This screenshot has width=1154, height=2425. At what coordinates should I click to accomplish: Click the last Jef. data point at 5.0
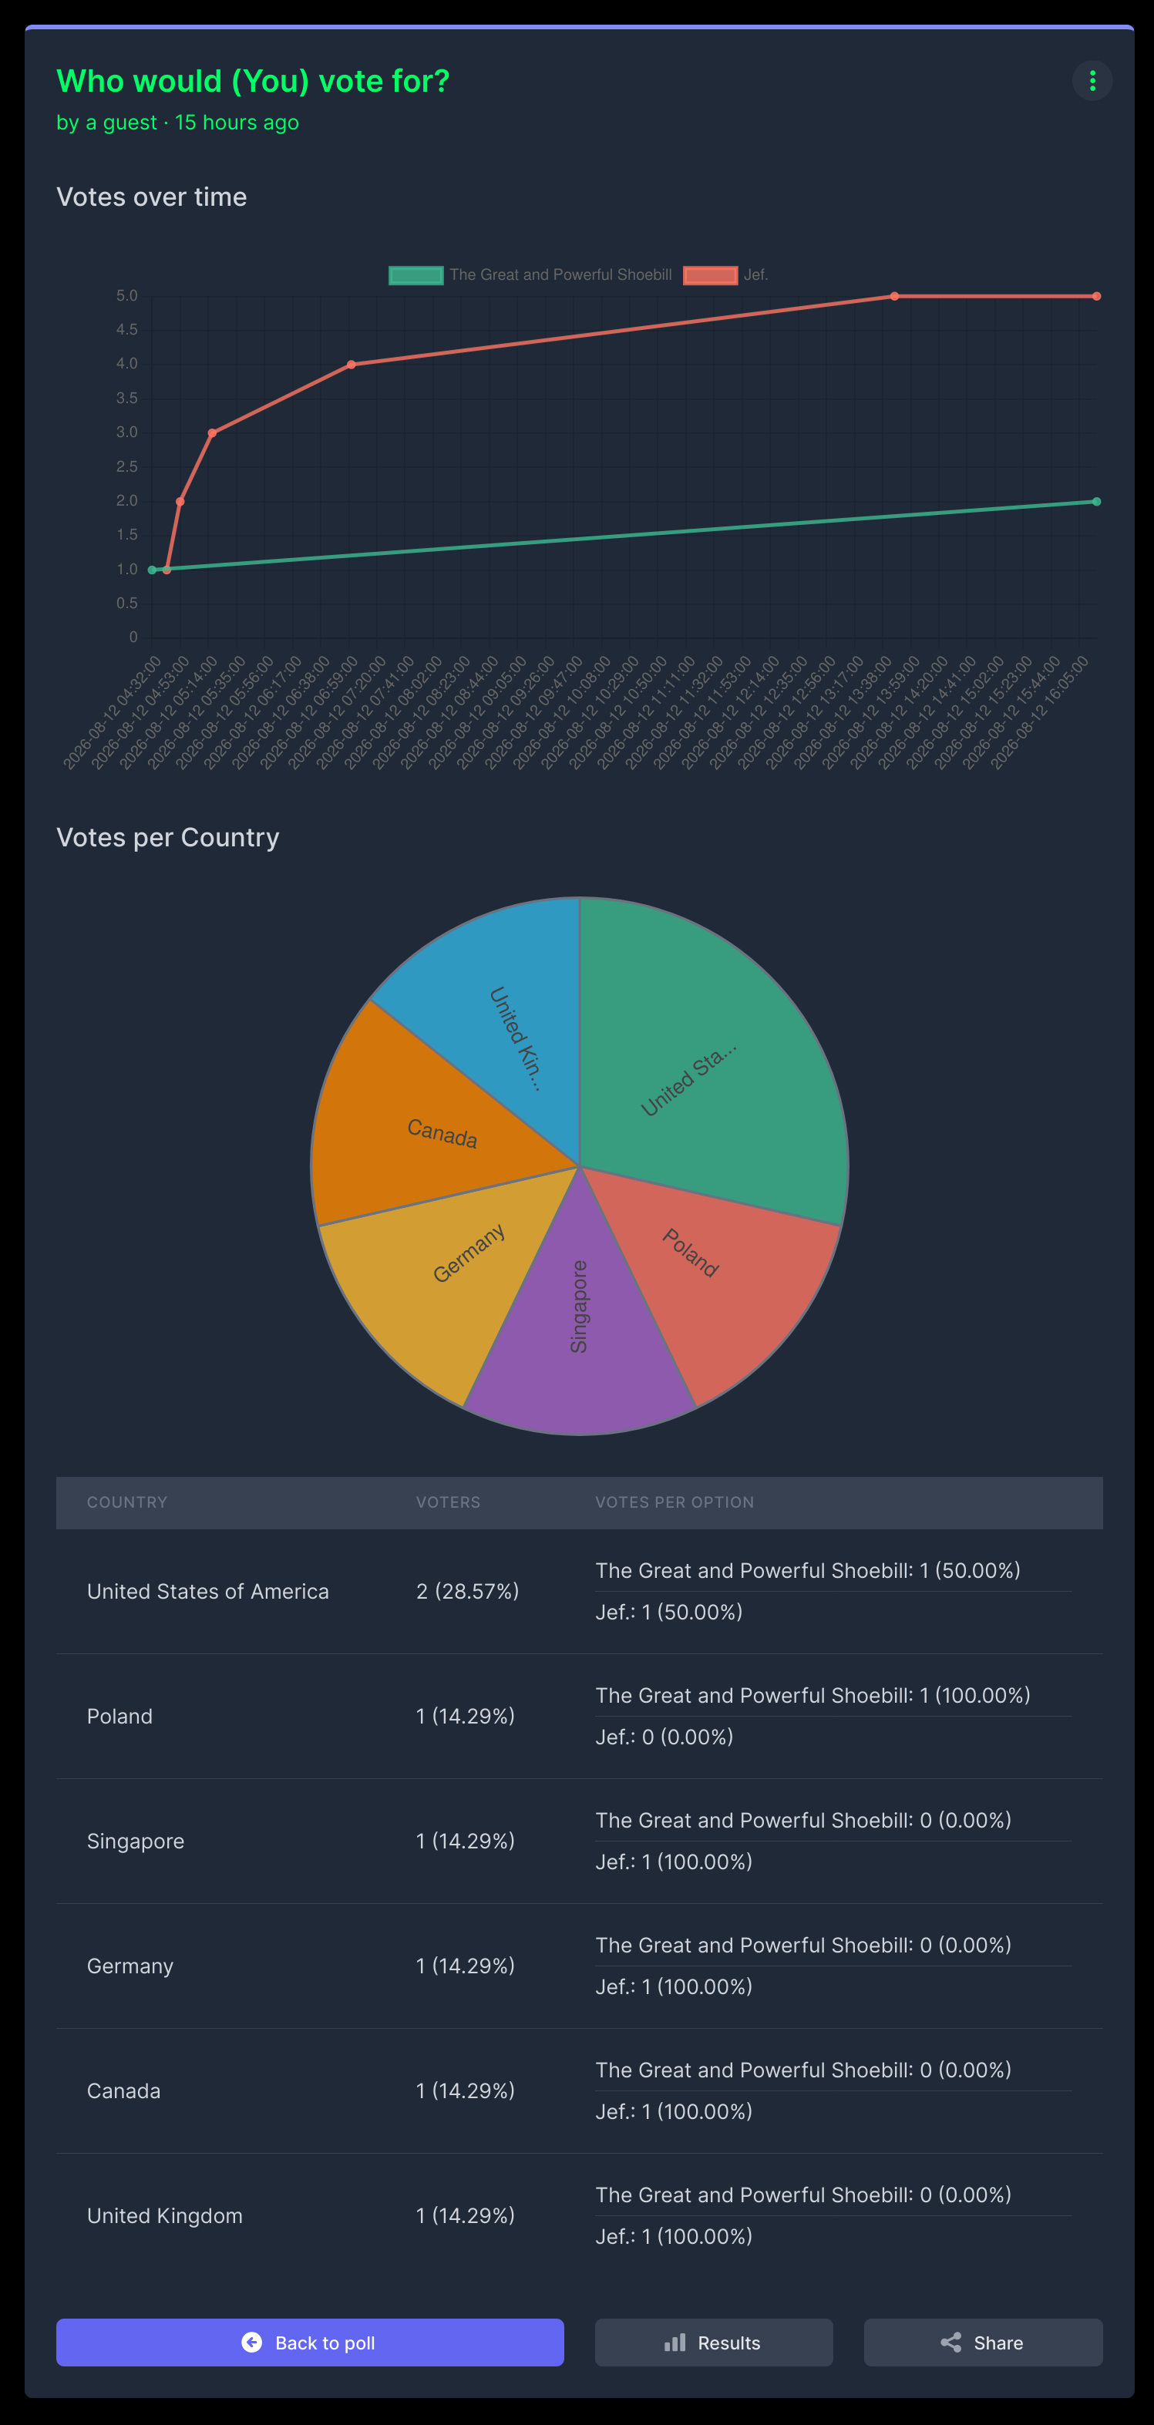pos(1097,297)
